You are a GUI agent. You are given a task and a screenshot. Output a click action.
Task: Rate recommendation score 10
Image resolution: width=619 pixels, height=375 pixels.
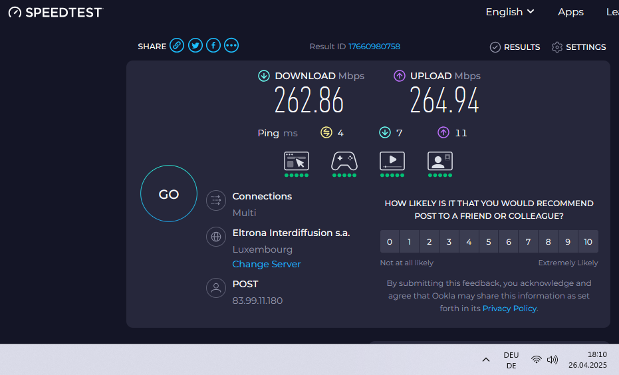pyautogui.click(x=588, y=241)
